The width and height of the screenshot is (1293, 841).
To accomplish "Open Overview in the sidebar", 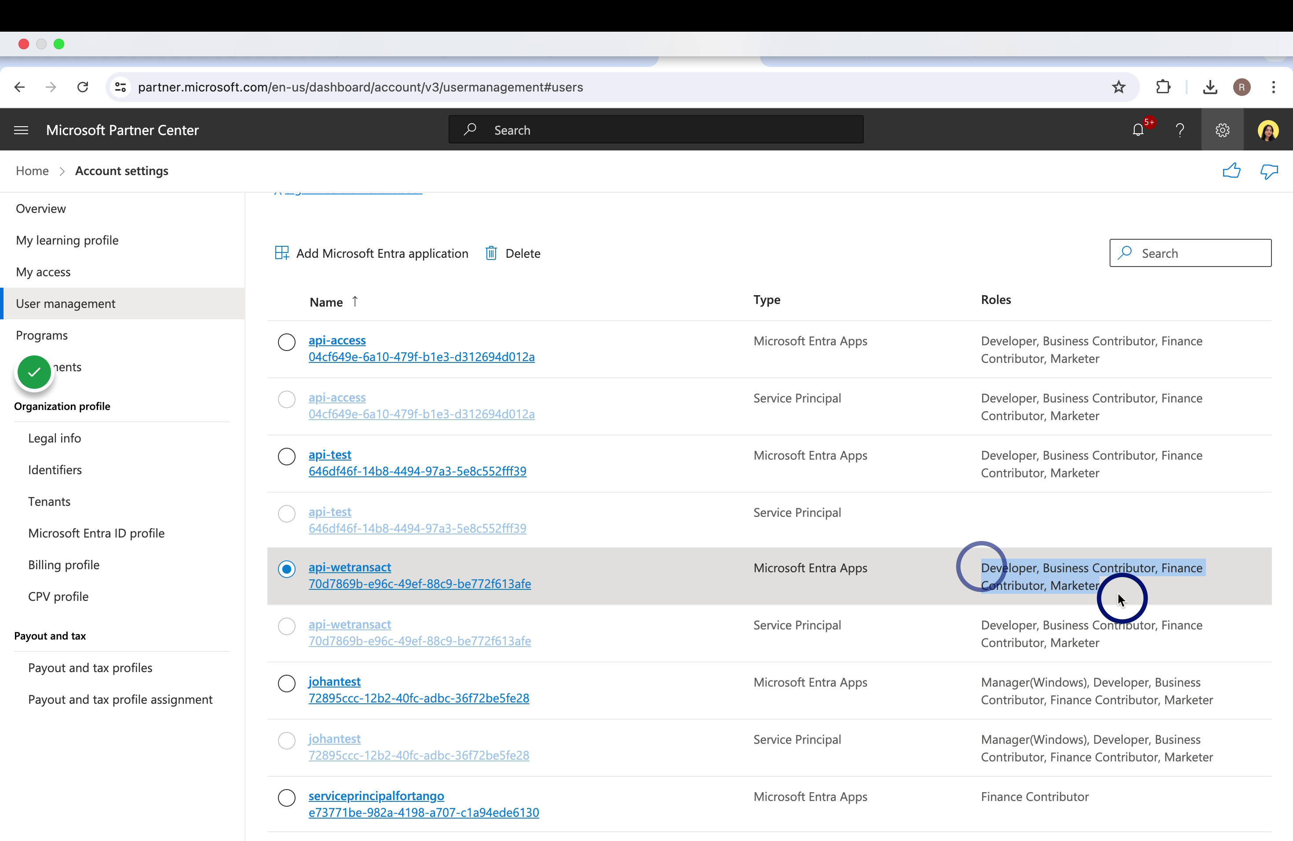I will pyautogui.click(x=41, y=208).
